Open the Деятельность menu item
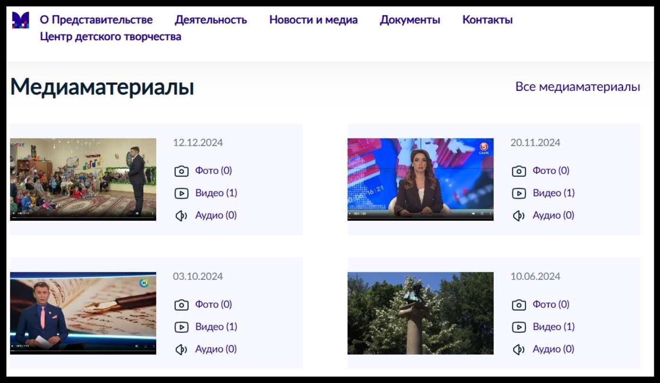 pos(211,20)
